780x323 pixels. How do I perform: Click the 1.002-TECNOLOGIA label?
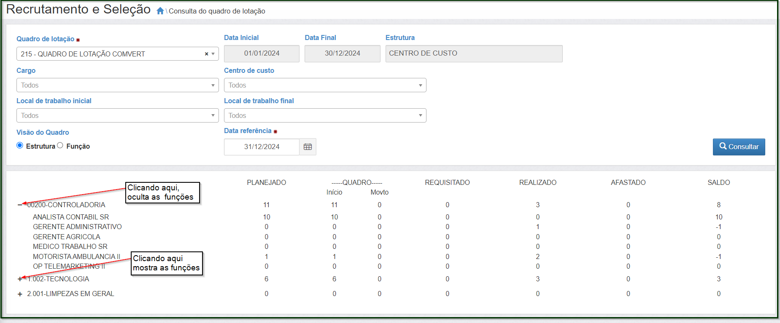[58, 279]
